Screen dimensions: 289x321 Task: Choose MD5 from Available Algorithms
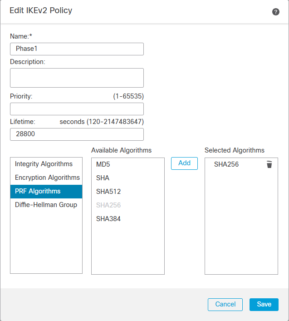(x=103, y=164)
